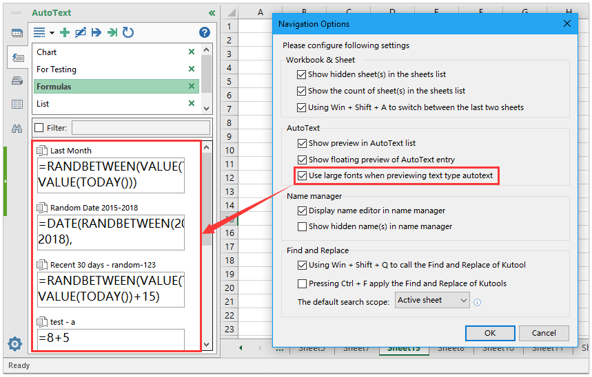This screenshot has height=377, width=592.
Task: Refresh the AutoText list
Action: 128,32
